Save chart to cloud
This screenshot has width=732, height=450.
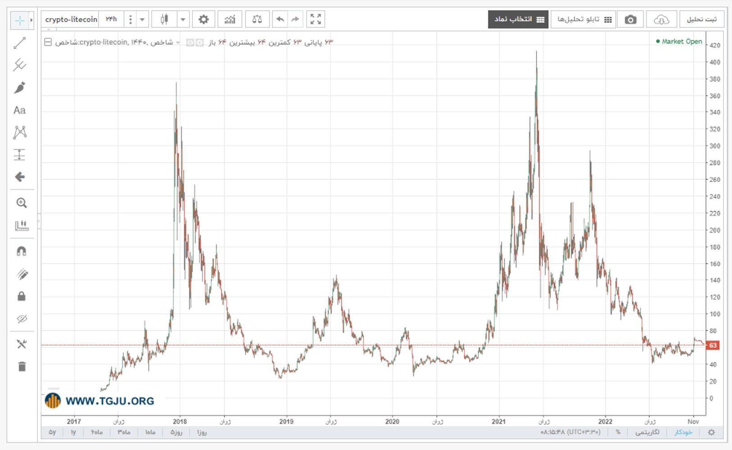point(661,19)
